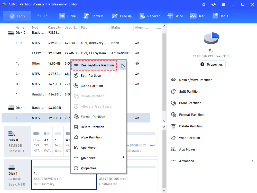This screenshot has height=193, width=257.
Task: Open the Convert toolbar menu
Action: pyautogui.click(x=93, y=16)
